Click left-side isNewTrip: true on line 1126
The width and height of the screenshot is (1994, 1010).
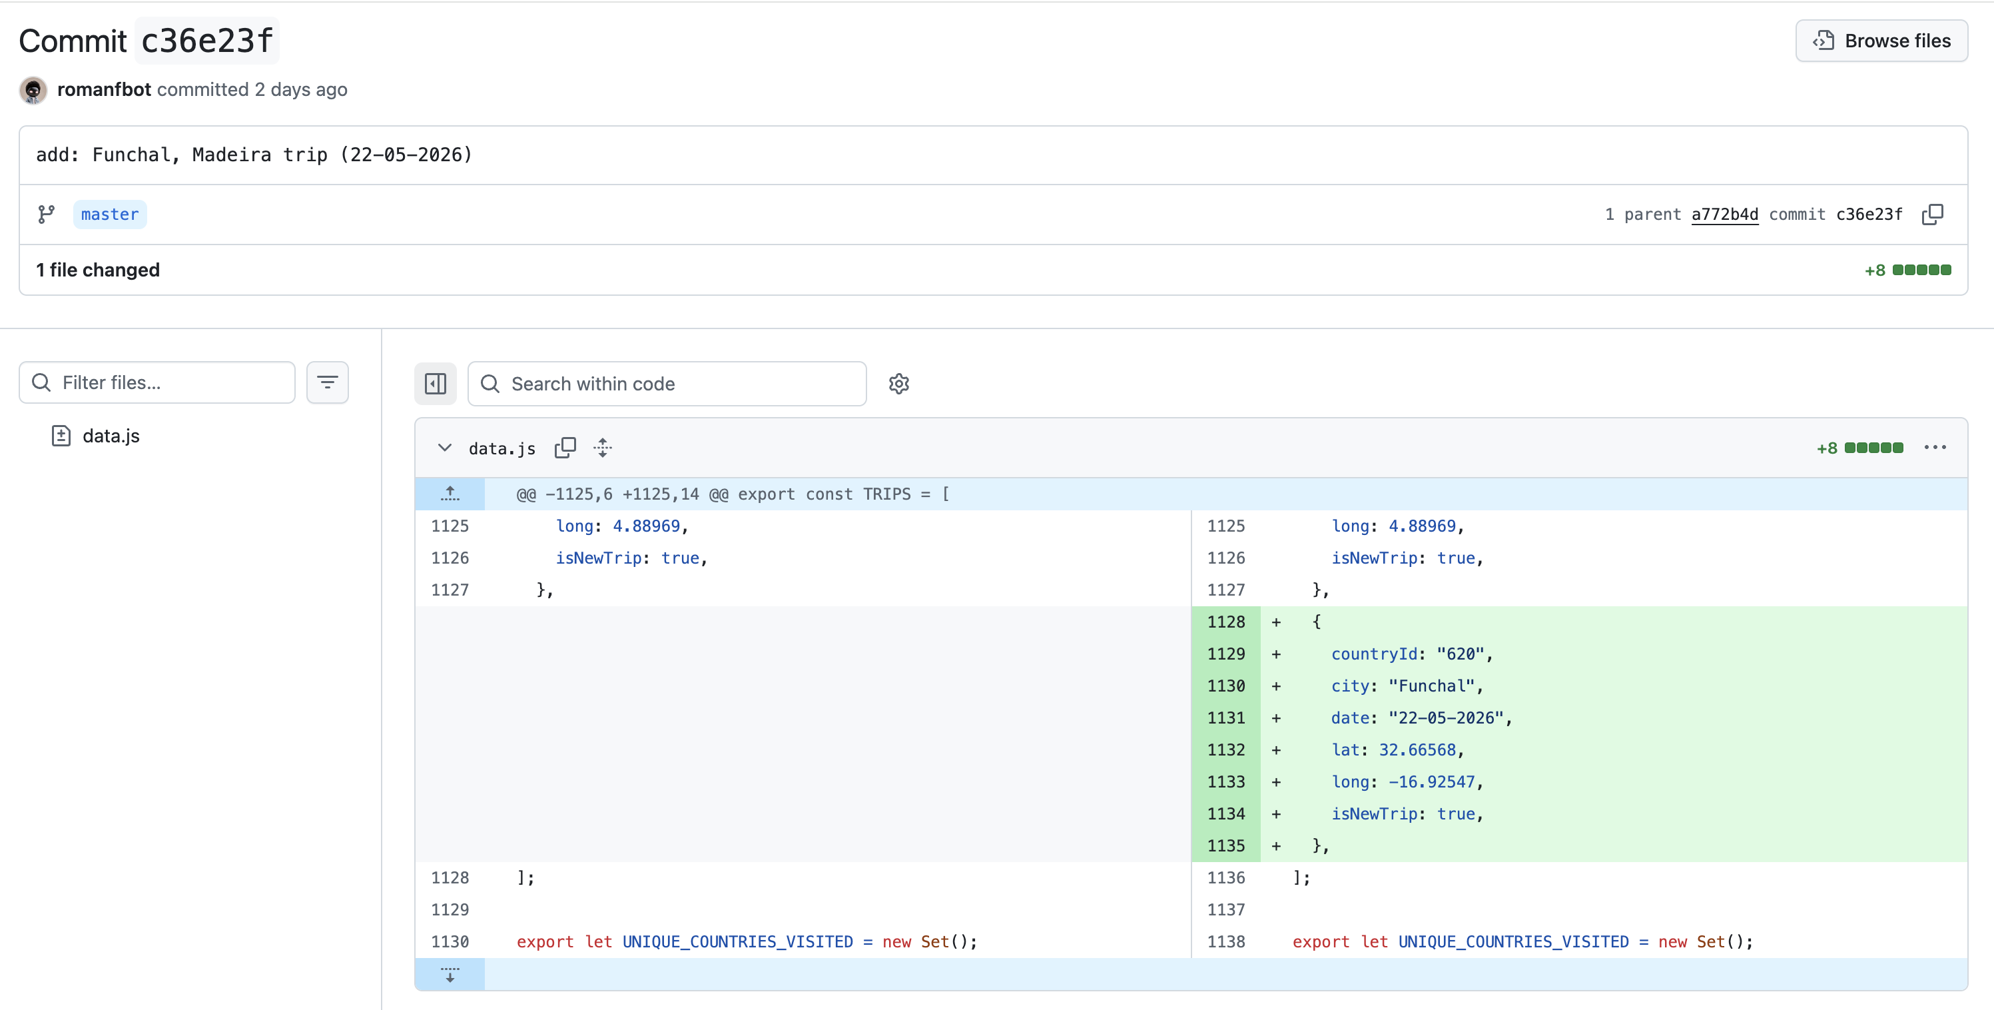tap(631, 558)
